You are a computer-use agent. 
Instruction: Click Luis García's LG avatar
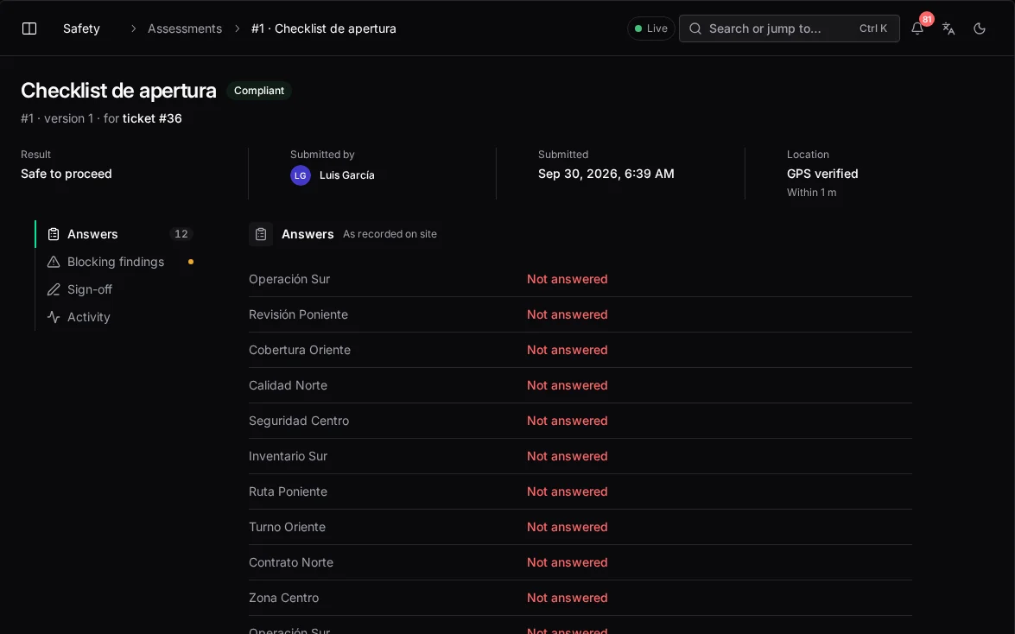point(301,175)
